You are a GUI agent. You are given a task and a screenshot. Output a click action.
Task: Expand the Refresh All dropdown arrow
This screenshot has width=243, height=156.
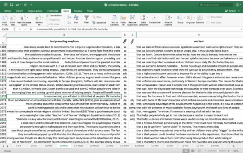(x=43, y=18)
